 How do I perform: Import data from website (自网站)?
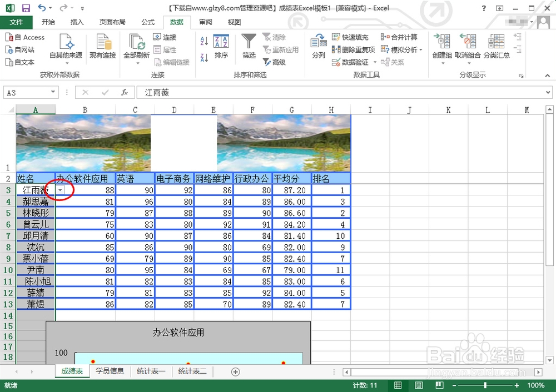[x=20, y=49]
